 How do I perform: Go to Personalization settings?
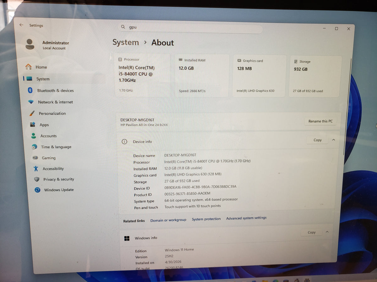point(52,113)
